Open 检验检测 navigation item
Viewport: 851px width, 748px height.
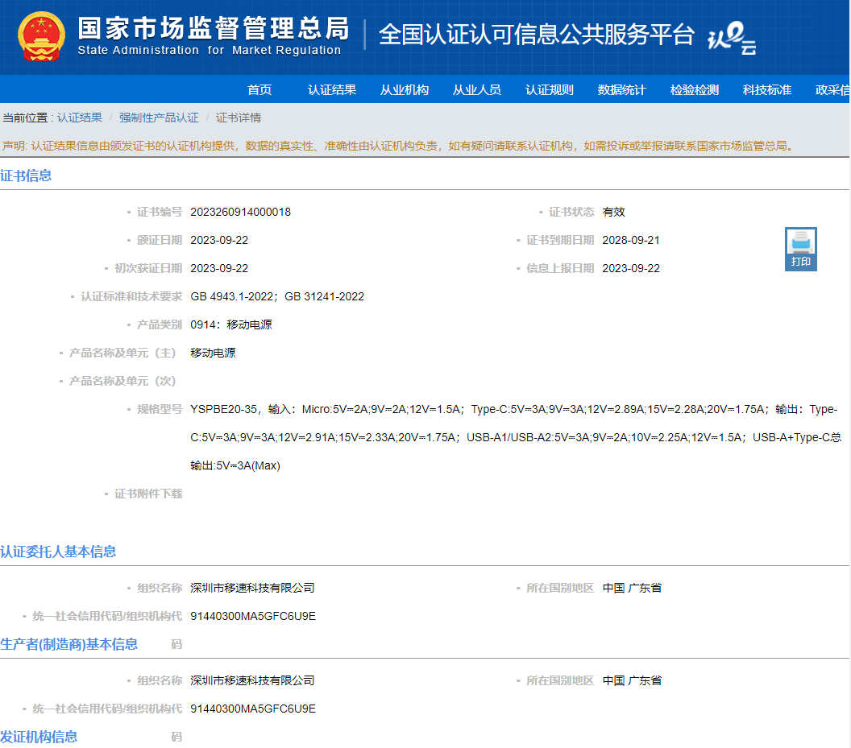694,89
